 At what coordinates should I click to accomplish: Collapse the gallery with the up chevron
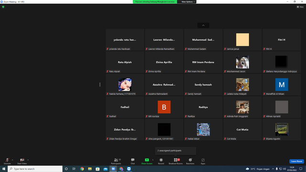point(203,25)
